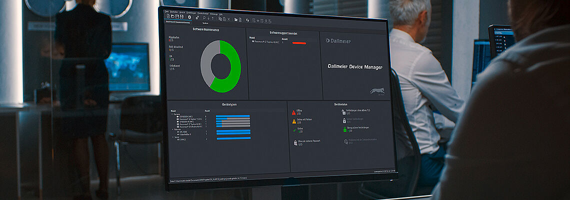The image size is (570, 200).
Task: Select the Panomera S8 Topline tree row
Action: click(189, 119)
